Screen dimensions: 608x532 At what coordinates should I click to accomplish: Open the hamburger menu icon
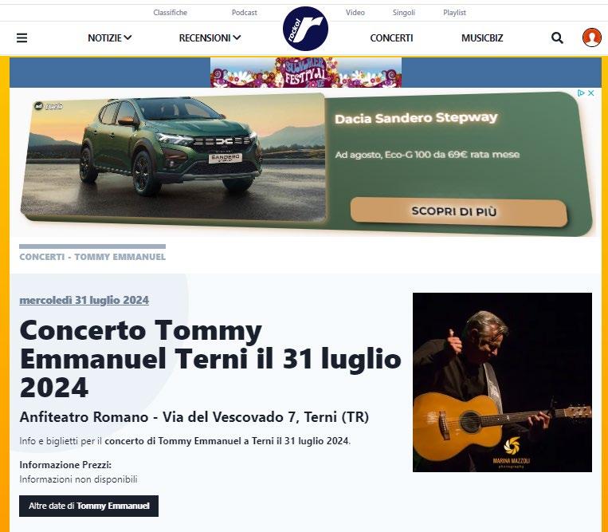click(22, 38)
